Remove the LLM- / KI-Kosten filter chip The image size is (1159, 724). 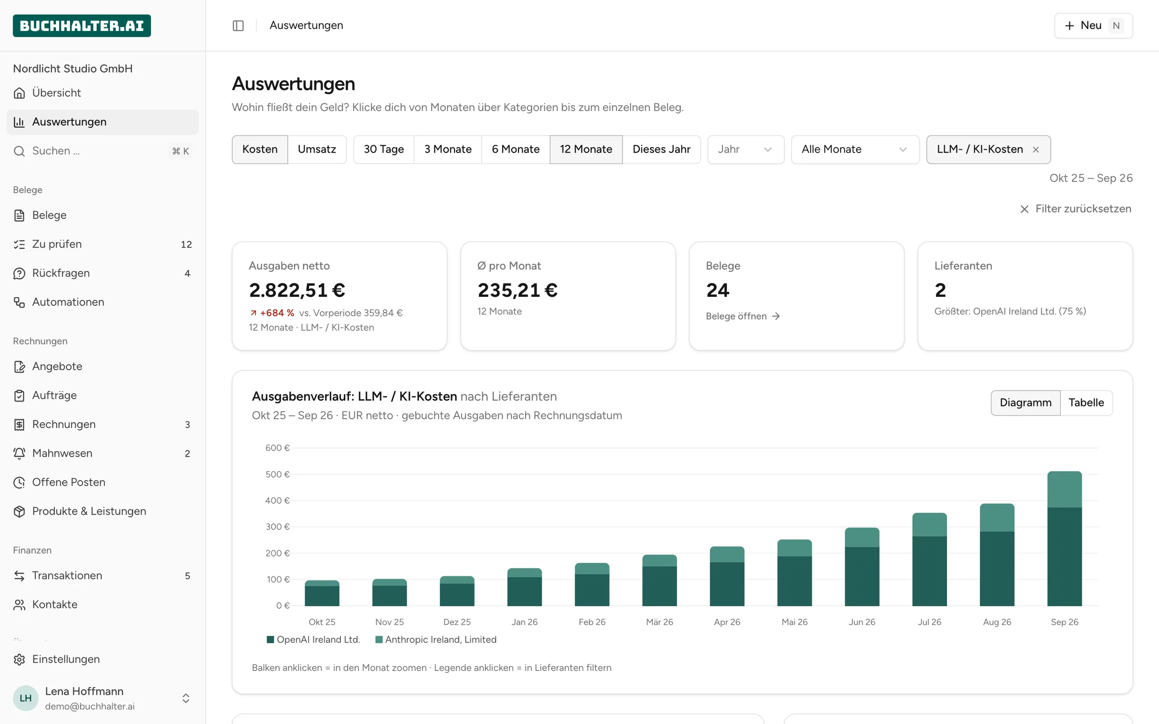(x=1036, y=150)
